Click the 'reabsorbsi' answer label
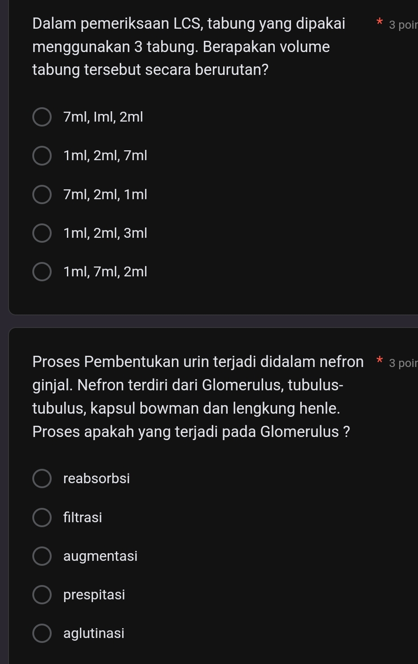The width and height of the screenshot is (418, 664). [x=97, y=479]
